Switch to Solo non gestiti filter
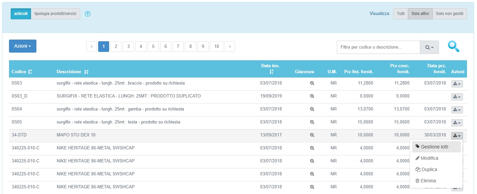477x194 pixels. pyautogui.click(x=449, y=14)
